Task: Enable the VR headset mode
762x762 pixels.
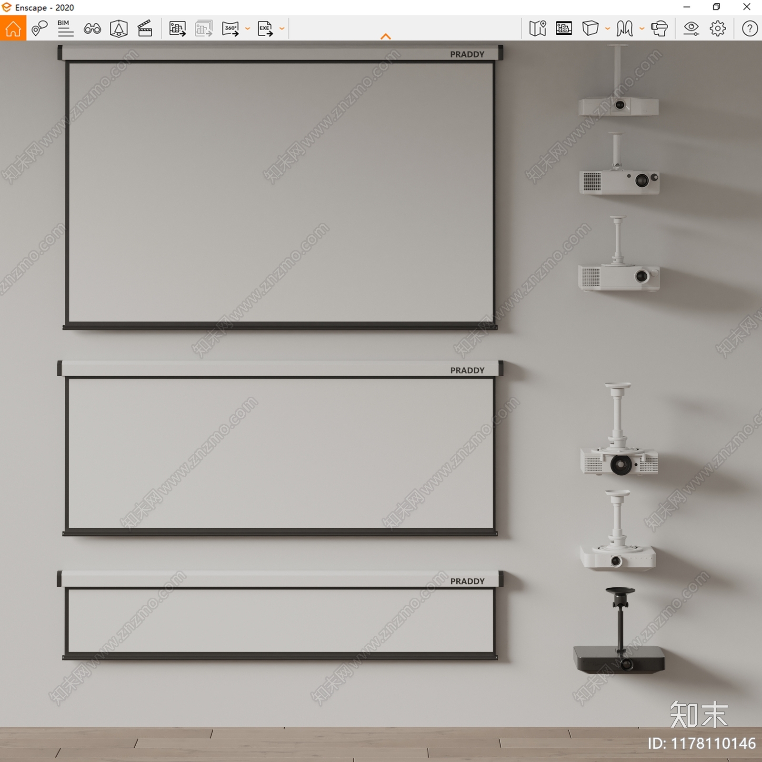Action: [659, 29]
